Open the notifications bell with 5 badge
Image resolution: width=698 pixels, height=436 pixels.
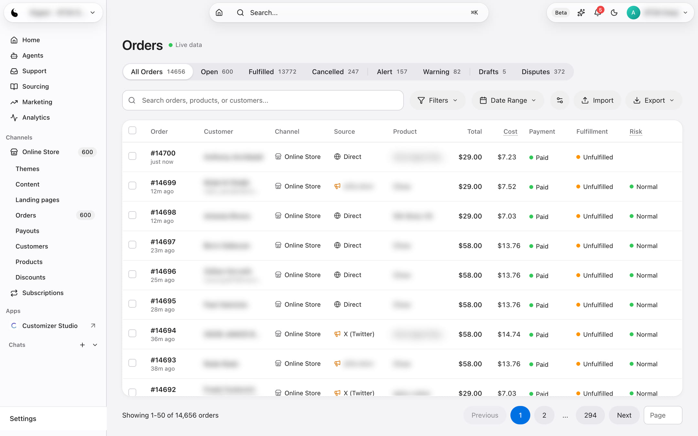click(598, 13)
